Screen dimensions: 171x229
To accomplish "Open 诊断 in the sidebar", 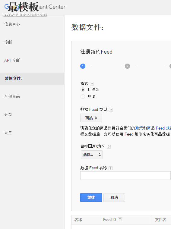I will click(x=8, y=42).
